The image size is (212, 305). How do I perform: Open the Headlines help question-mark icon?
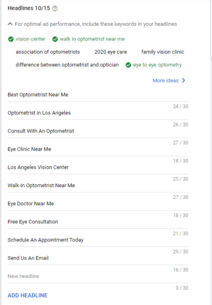click(55, 9)
